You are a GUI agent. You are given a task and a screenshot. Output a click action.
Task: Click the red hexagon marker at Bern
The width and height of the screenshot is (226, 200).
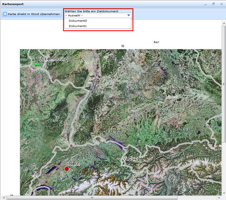(67, 169)
